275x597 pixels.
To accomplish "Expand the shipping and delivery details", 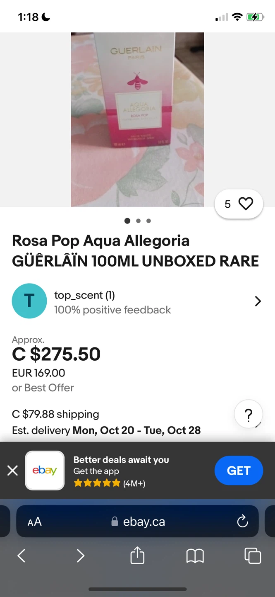I will (124, 422).
